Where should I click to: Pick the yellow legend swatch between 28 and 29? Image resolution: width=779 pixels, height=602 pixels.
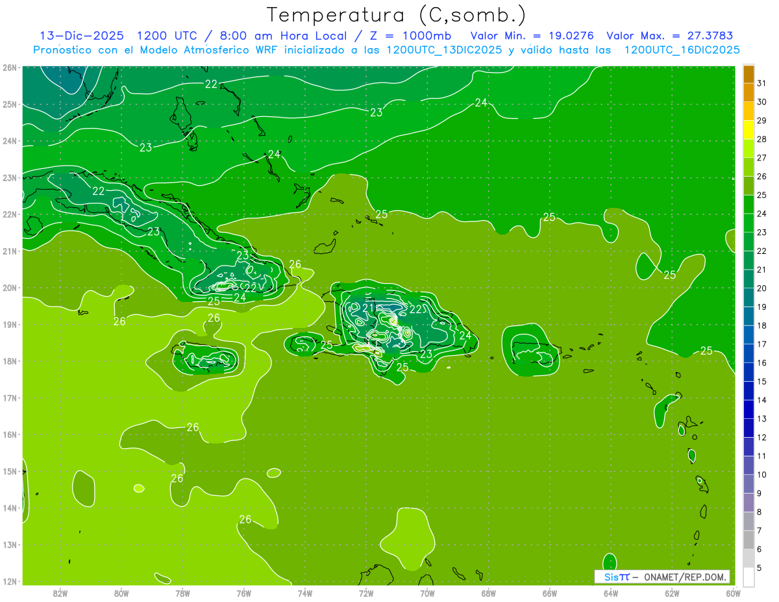(748, 130)
